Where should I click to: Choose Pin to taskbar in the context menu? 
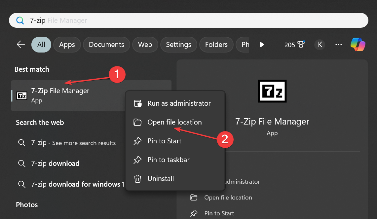(x=168, y=160)
